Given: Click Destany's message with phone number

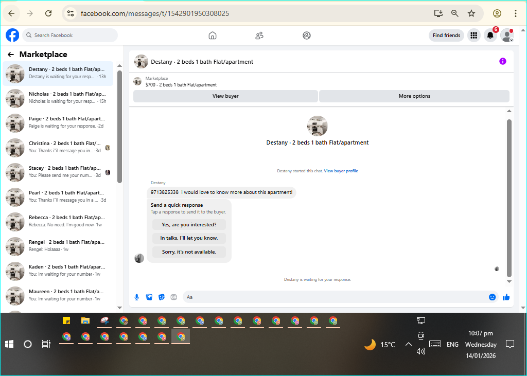Looking at the screenshot, I should click(x=221, y=192).
